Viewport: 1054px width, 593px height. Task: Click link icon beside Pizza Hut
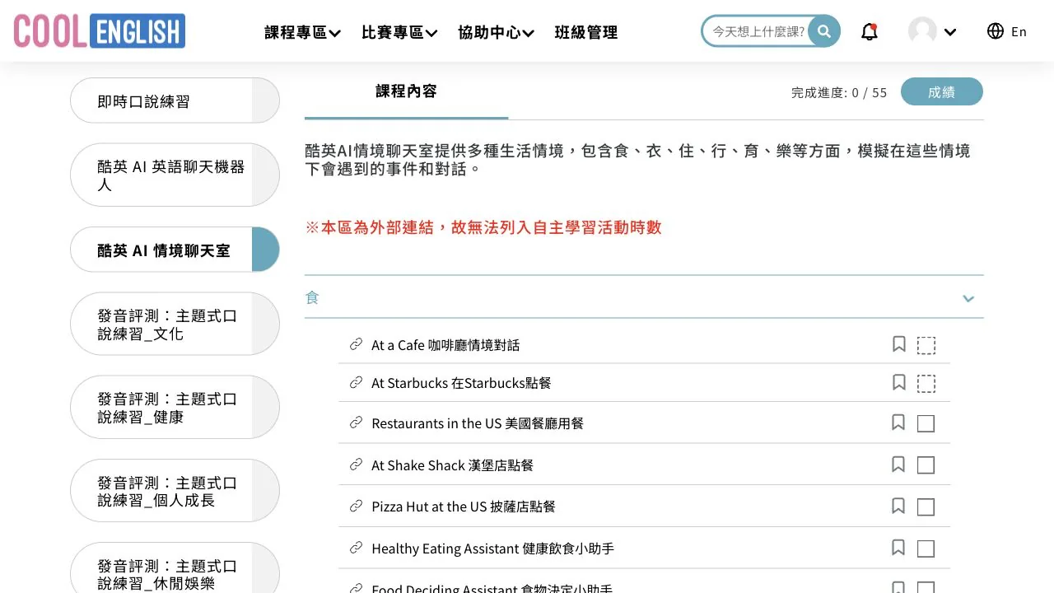click(x=356, y=506)
